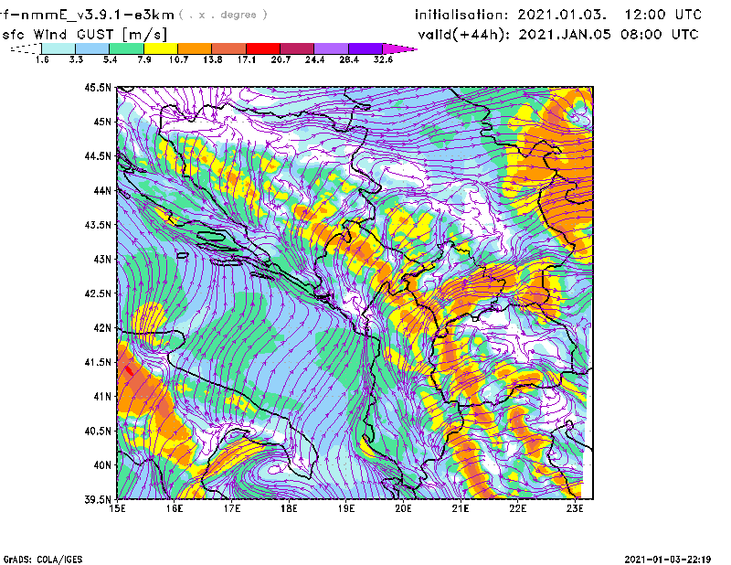Click the legend value 7.9
Screen dimensions: 731x565
[144, 59]
